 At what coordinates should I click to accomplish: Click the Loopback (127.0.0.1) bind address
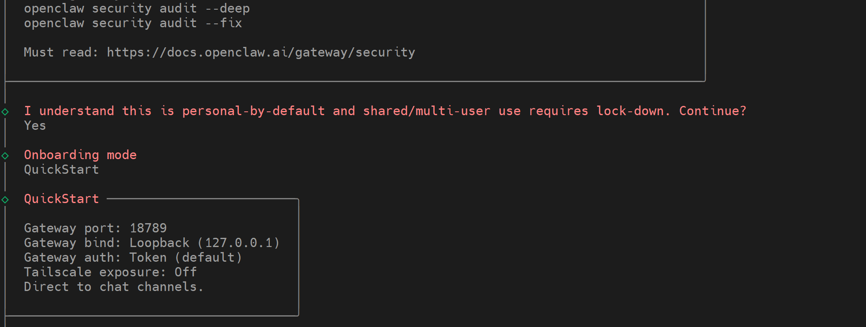(x=205, y=243)
